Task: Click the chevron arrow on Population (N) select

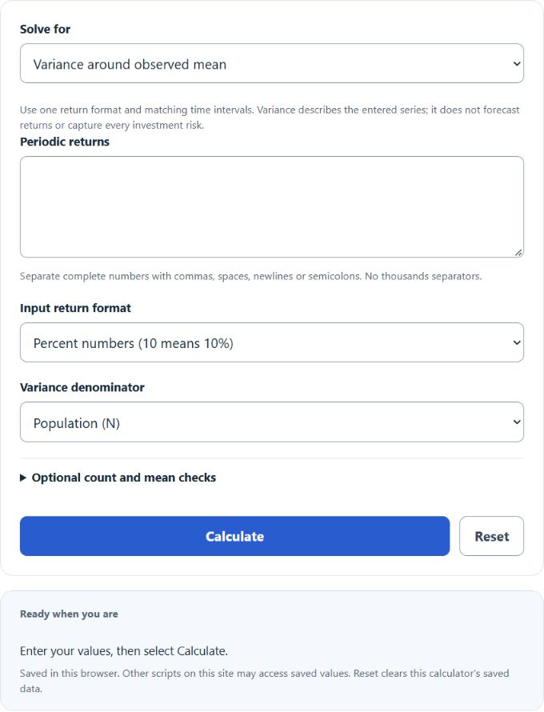Action: [516, 422]
